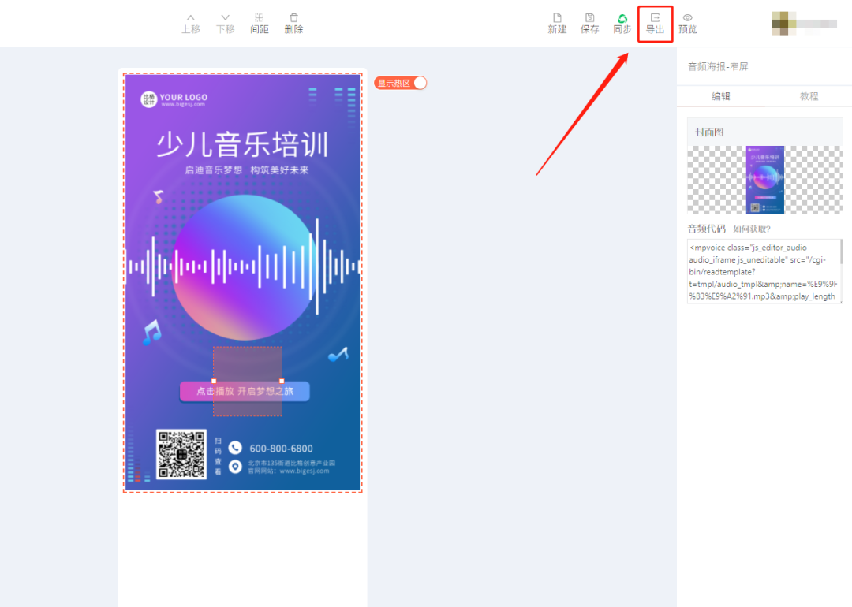Click the gradient sphere in poster center
The width and height of the screenshot is (852, 607).
click(x=245, y=267)
